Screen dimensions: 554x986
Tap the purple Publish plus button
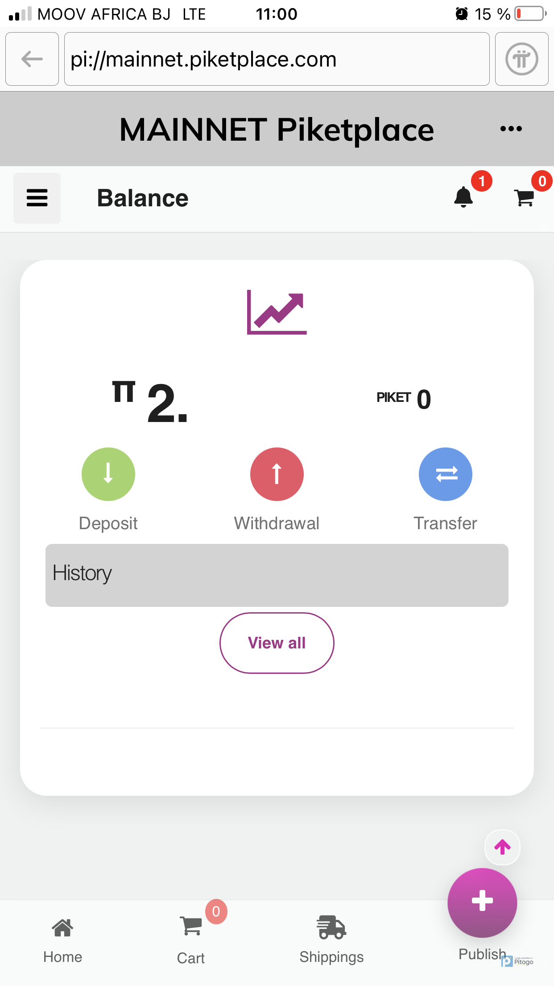pos(482,902)
